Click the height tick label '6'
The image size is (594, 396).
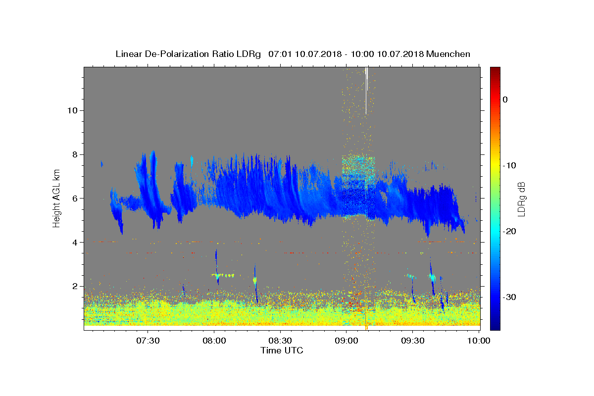point(74,198)
